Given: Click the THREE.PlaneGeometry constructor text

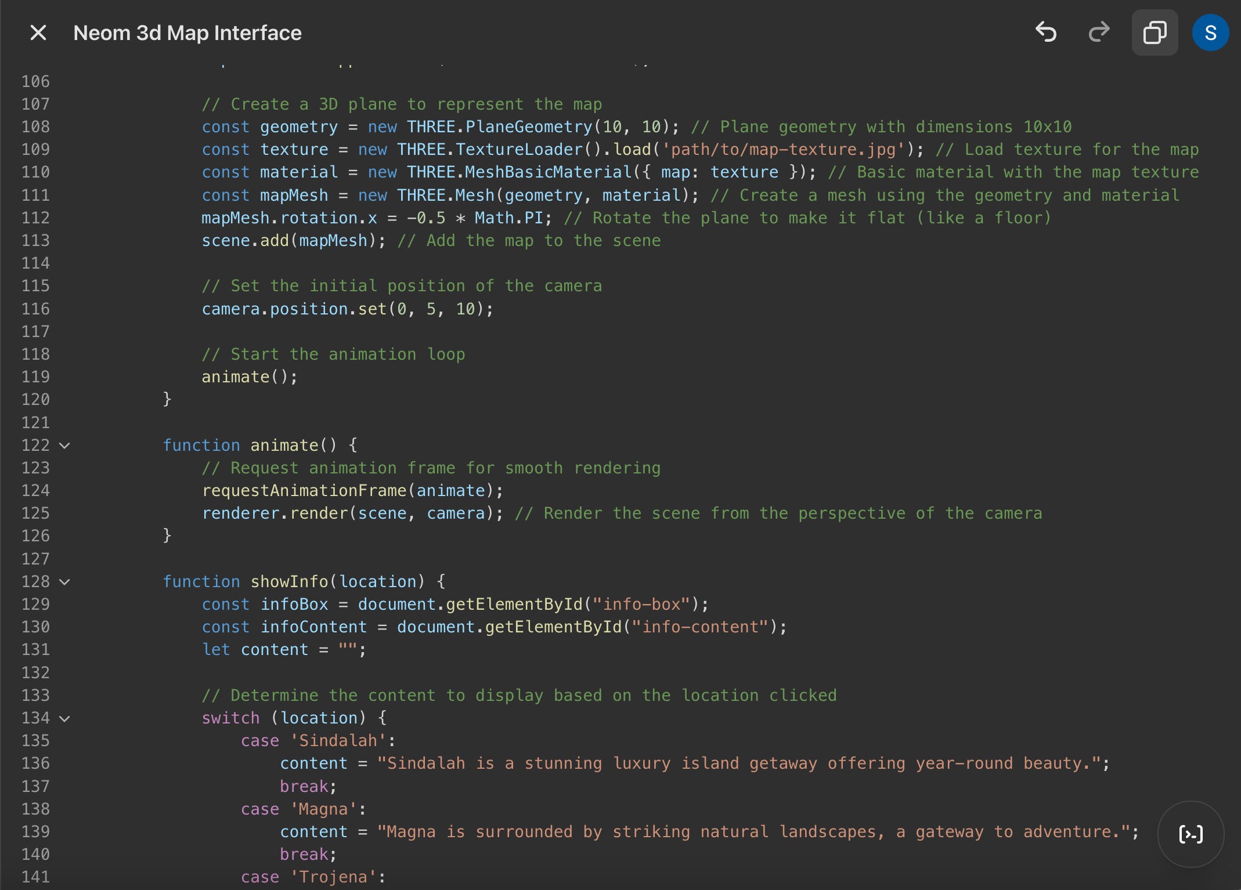Looking at the screenshot, I should click(499, 127).
